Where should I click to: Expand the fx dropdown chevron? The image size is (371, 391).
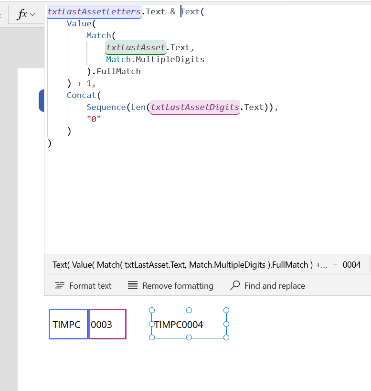point(33,15)
